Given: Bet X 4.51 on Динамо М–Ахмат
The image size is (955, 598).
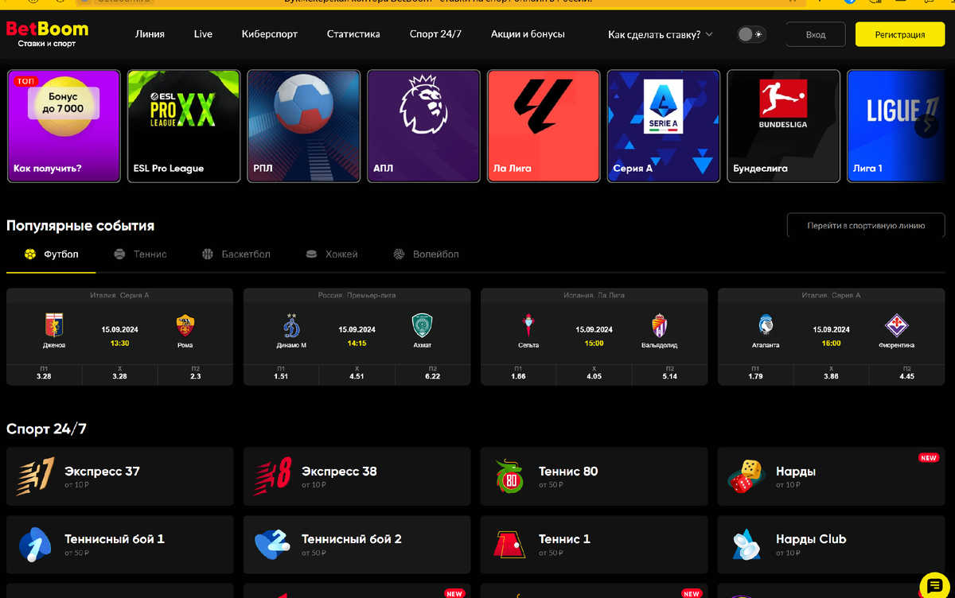Looking at the screenshot, I should click(357, 373).
